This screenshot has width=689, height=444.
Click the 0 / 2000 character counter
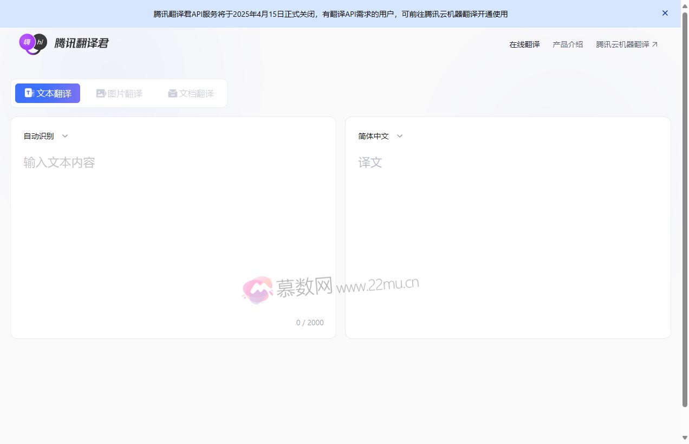pos(310,322)
